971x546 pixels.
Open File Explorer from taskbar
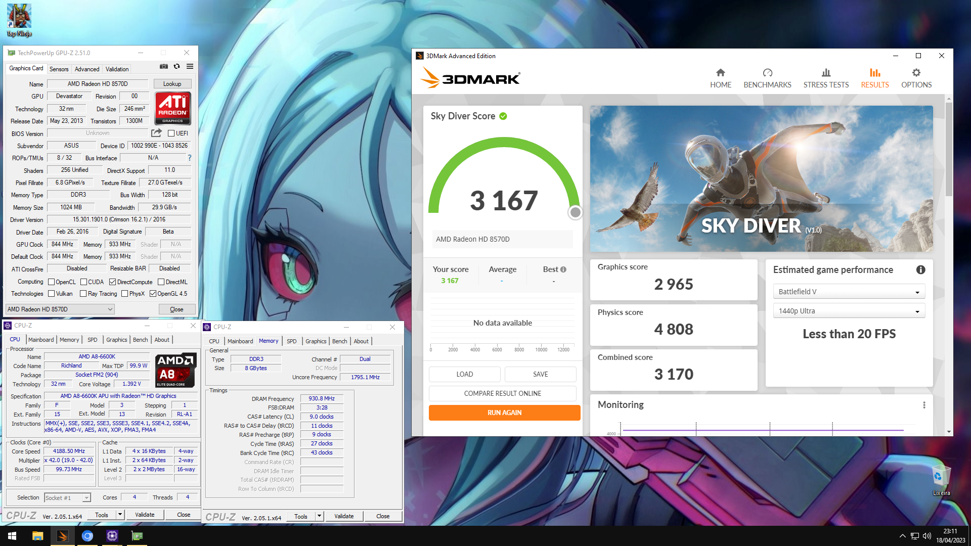(x=37, y=536)
